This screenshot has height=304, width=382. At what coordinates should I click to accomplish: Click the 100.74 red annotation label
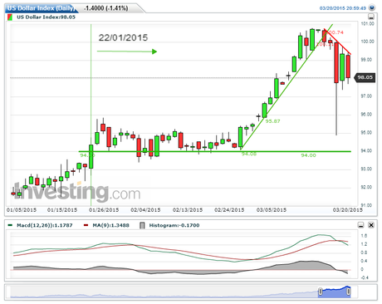pyautogui.click(x=335, y=32)
